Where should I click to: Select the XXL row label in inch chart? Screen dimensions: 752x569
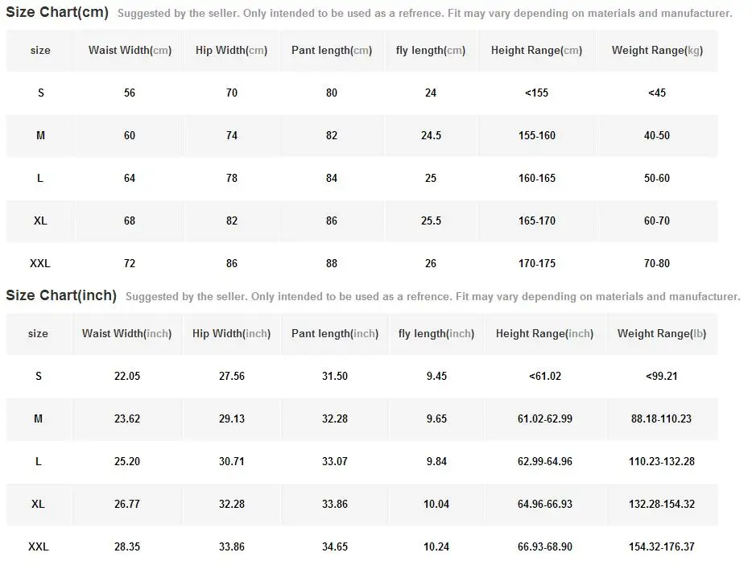pyautogui.click(x=38, y=546)
